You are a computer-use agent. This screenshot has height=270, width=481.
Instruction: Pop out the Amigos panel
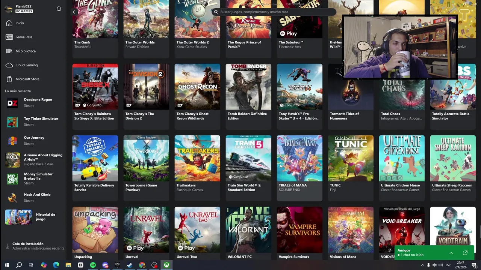(465, 253)
